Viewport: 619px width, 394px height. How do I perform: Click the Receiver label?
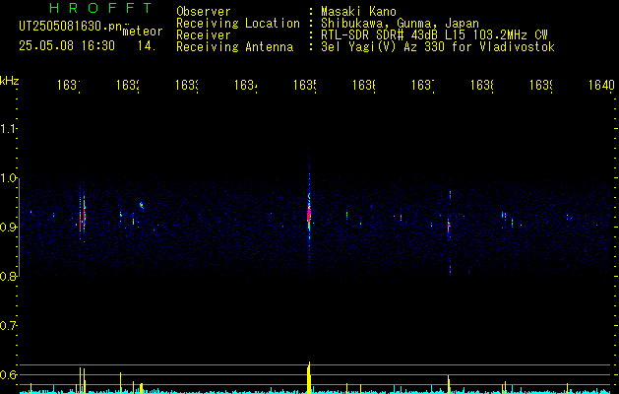point(204,35)
